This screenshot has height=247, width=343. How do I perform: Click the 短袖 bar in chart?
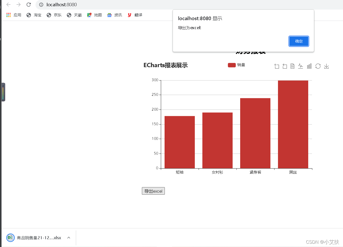click(x=180, y=142)
